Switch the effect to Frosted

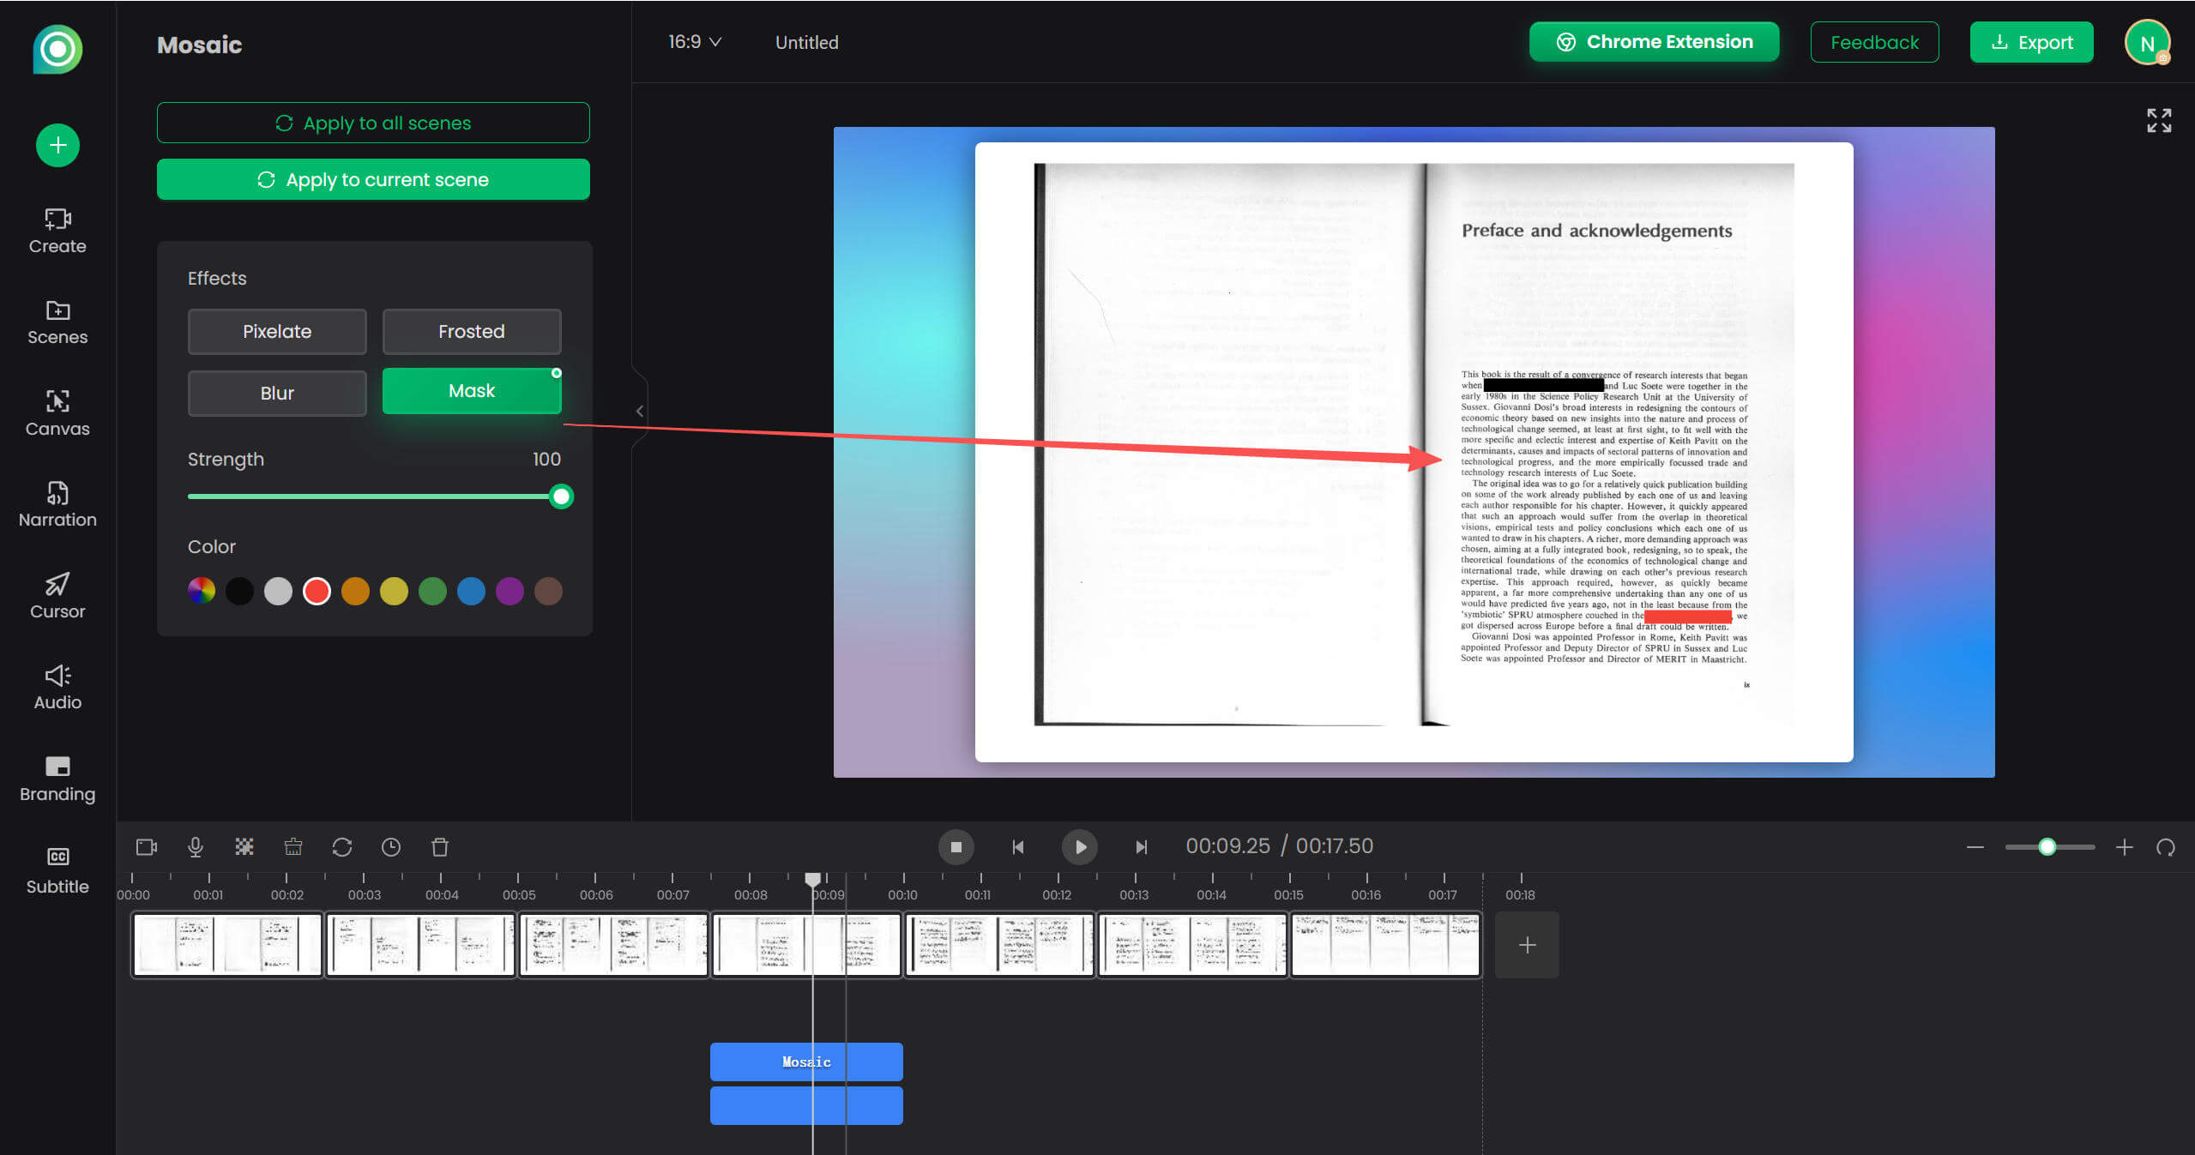pyautogui.click(x=471, y=331)
